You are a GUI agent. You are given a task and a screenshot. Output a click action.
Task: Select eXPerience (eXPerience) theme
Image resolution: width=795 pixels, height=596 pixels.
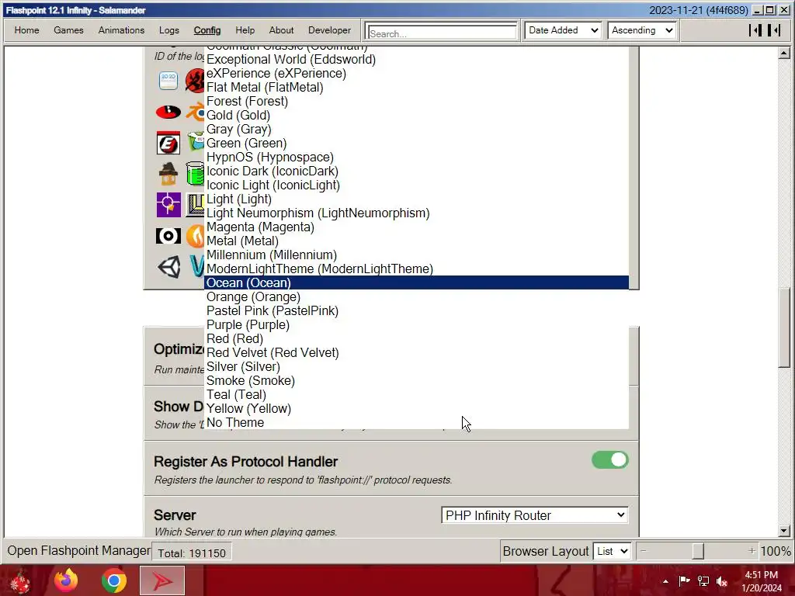pos(416,74)
